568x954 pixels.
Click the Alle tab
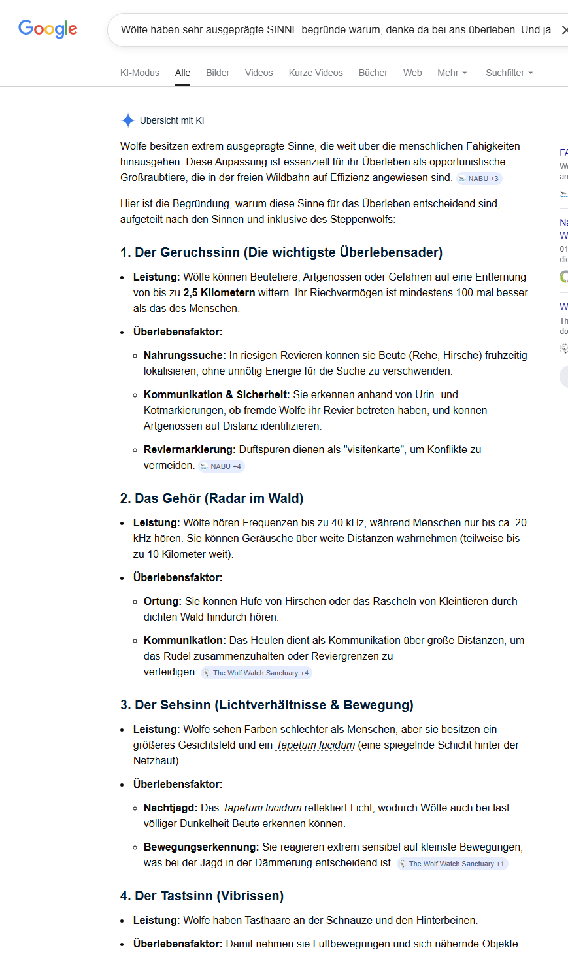[x=183, y=73]
